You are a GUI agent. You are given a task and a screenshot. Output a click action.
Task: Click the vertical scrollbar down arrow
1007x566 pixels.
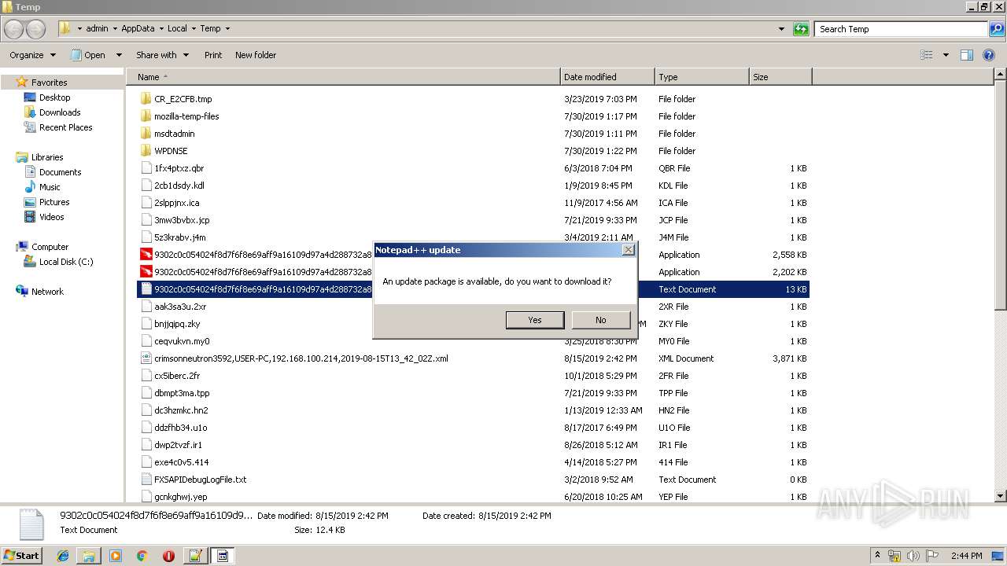pos(1001,496)
